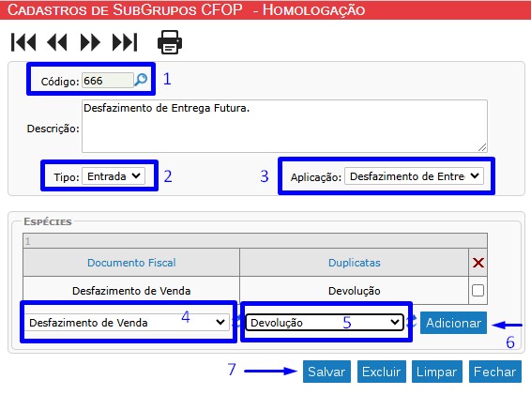The image size is (531, 395).
Task: Expand the Devolução select dropdown
Action: pos(325,323)
